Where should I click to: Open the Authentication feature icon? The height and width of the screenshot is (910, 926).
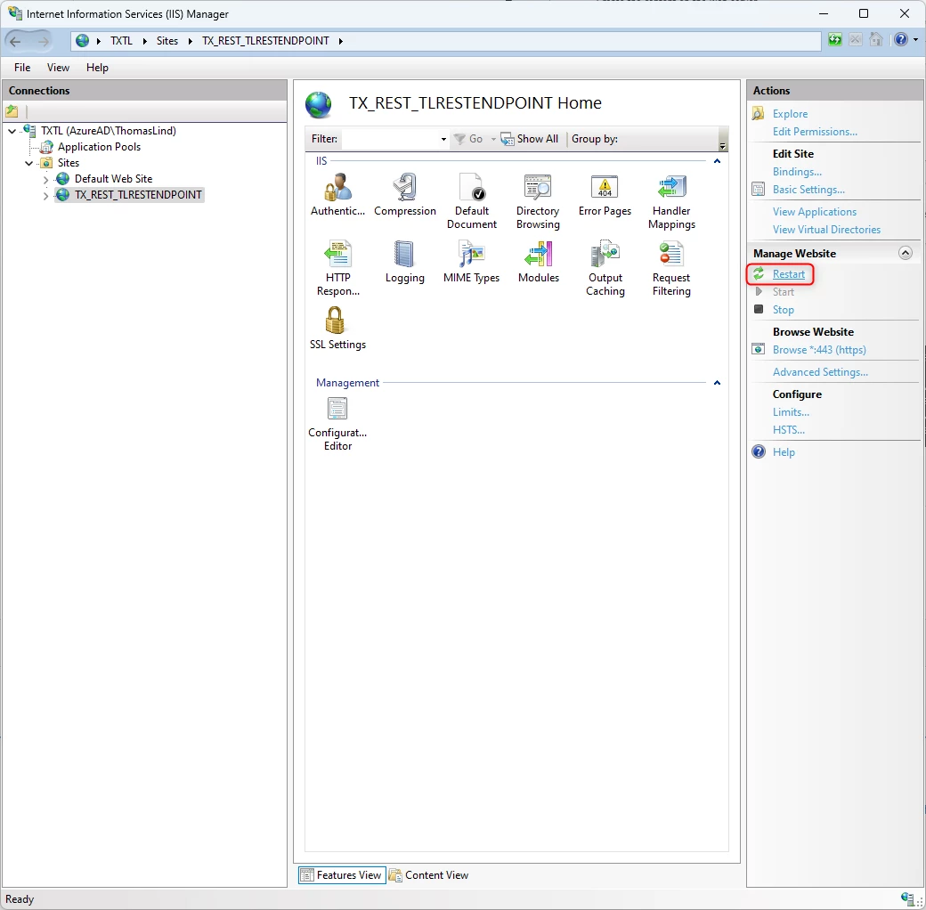[337, 195]
